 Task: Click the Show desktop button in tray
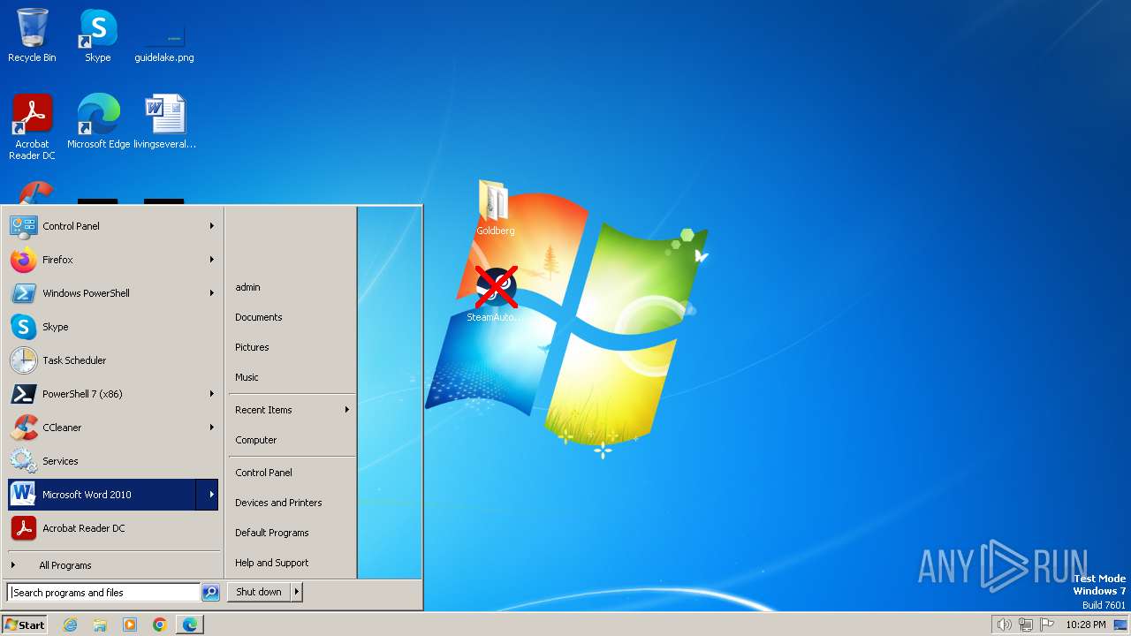coord(1120,625)
